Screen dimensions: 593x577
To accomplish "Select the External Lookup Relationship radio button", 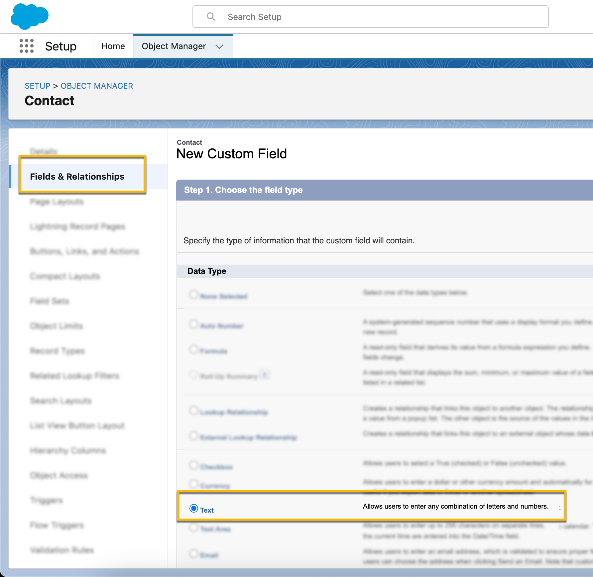I will click(x=194, y=436).
